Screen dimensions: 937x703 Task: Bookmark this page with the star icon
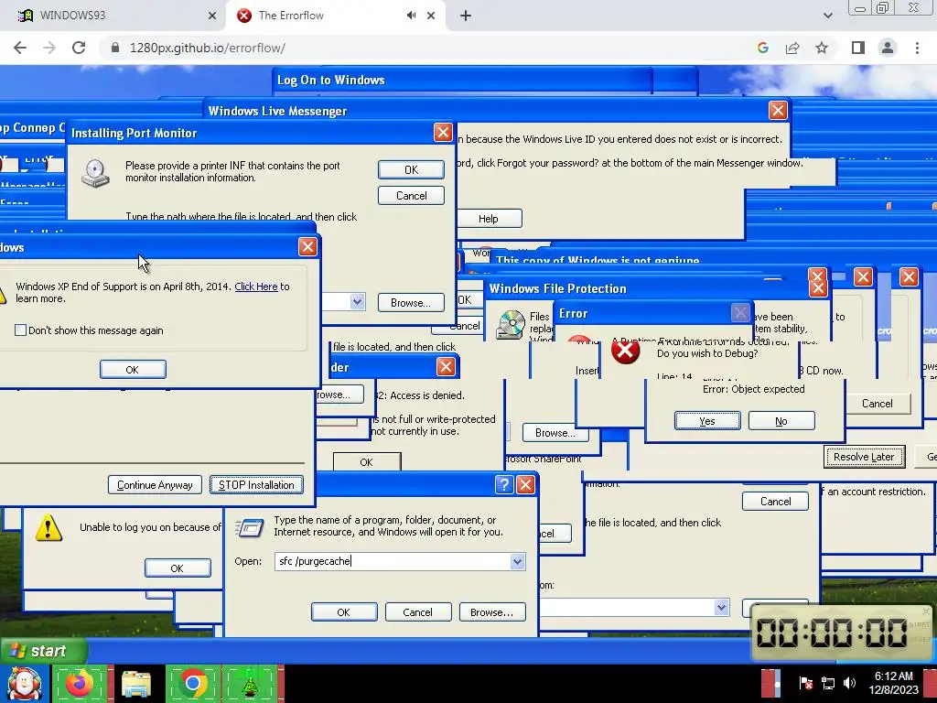pyautogui.click(x=822, y=48)
